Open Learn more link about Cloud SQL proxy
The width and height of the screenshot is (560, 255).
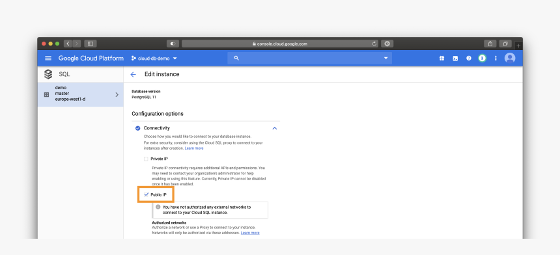[x=194, y=148]
